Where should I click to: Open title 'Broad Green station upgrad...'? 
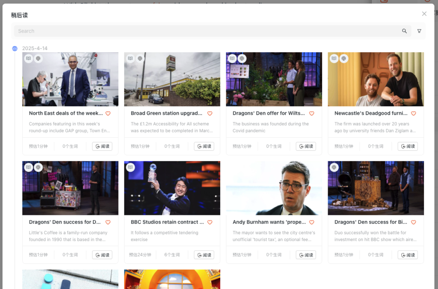(x=166, y=113)
